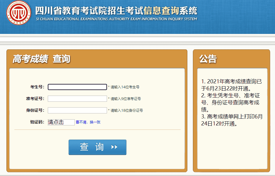Click the English subtitle under the site title
The image size is (275, 176).
[116, 19]
